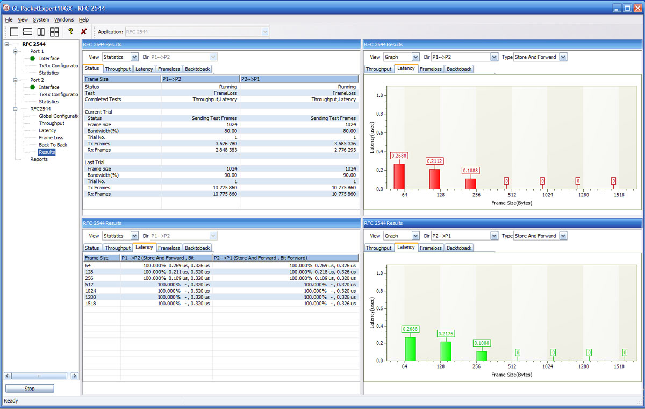
Task: Open the View menu
Action: pos(23,20)
